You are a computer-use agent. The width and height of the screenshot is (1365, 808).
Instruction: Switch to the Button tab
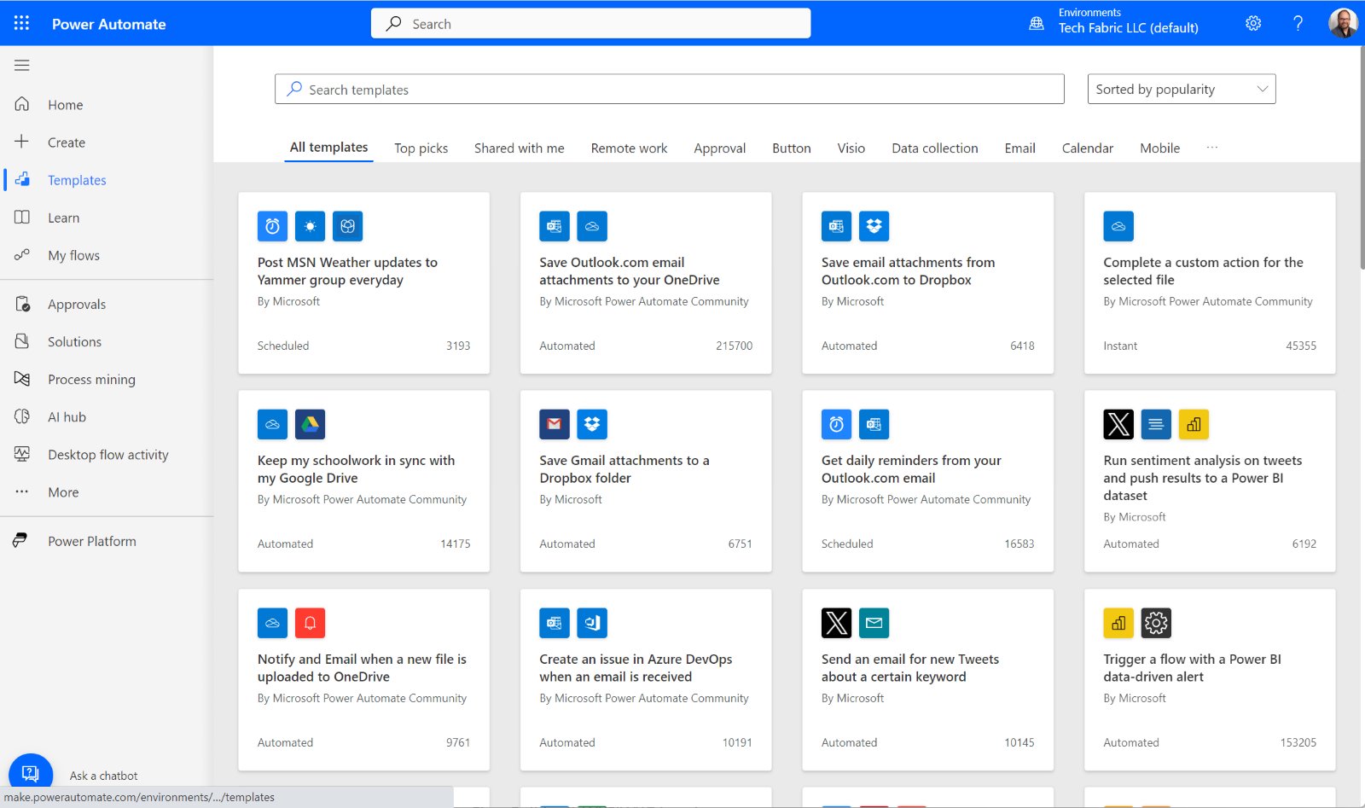792,148
